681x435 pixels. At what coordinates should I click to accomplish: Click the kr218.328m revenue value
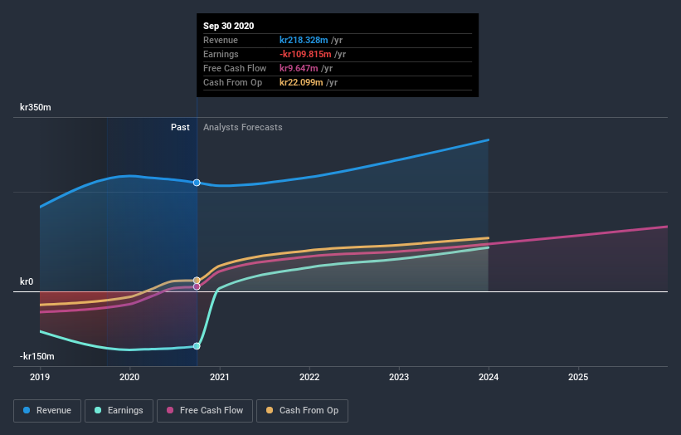tap(304, 40)
